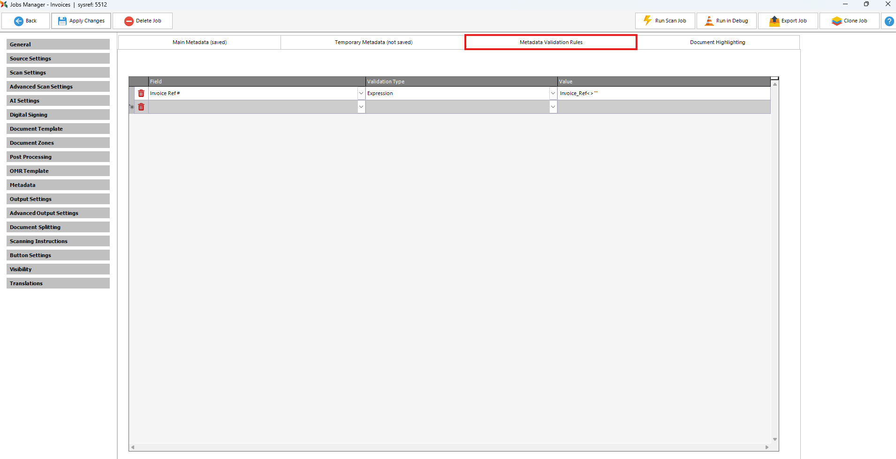
Task: Minimize the Jobs Manager window
Action: [x=845, y=4]
